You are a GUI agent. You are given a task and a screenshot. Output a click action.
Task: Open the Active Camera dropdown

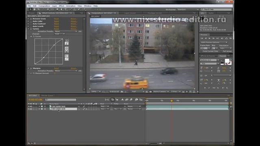click(161, 92)
